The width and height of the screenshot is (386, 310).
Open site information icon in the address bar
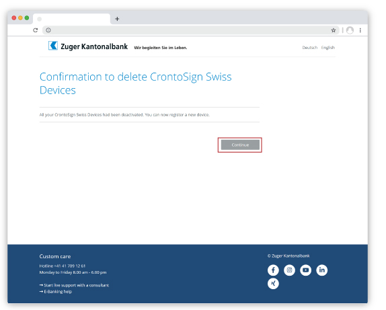point(48,30)
